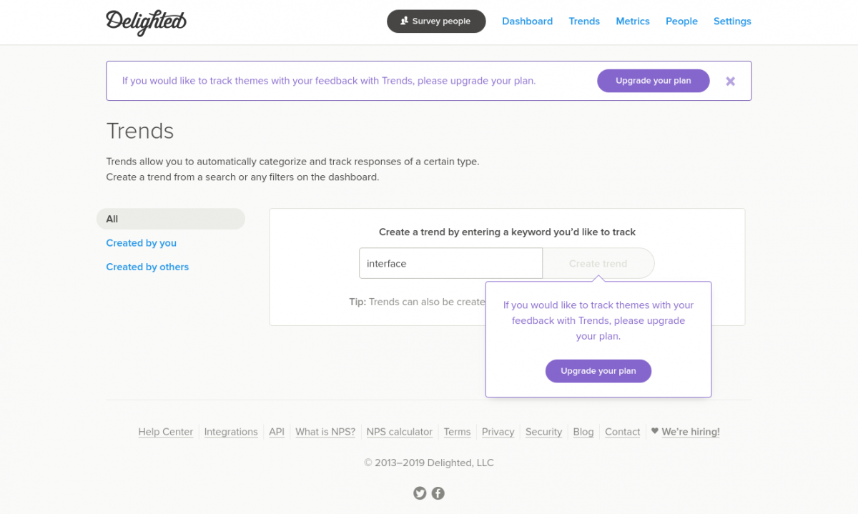The width and height of the screenshot is (858, 514).
Task: Click the Trends page heading
Action: tap(140, 131)
